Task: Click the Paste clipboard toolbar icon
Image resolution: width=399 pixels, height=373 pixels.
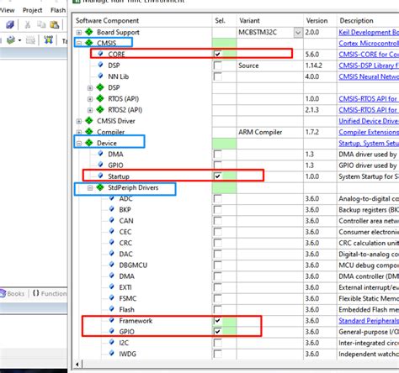Action: [x=55, y=25]
